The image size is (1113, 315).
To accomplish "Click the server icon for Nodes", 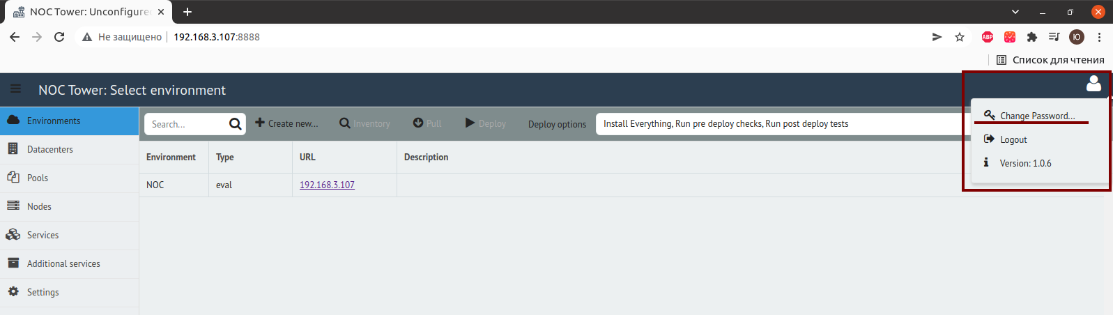I will (13, 206).
